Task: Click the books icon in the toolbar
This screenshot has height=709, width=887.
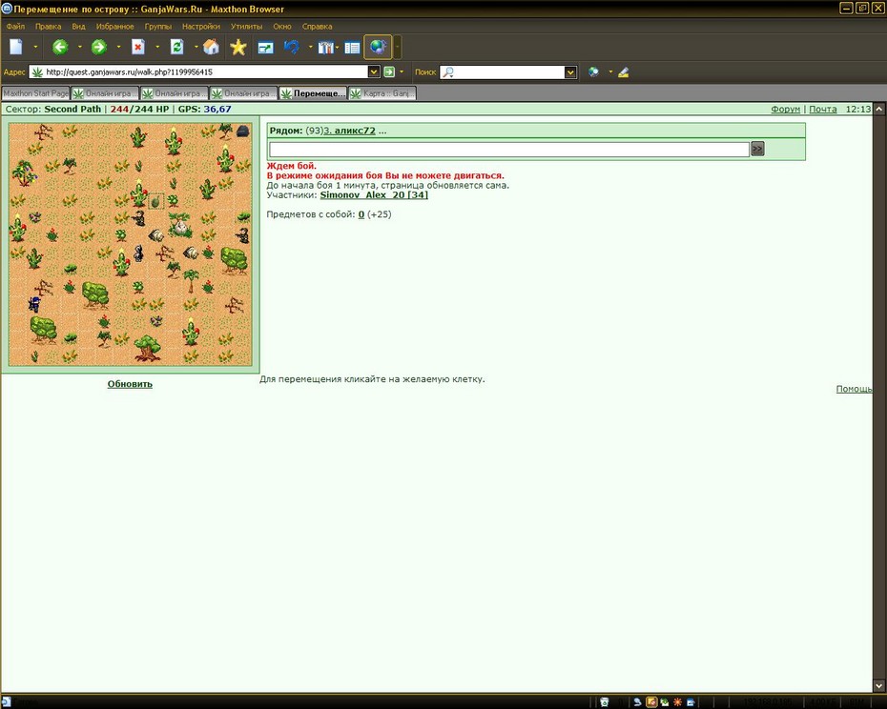Action: (x=324, y=48)
